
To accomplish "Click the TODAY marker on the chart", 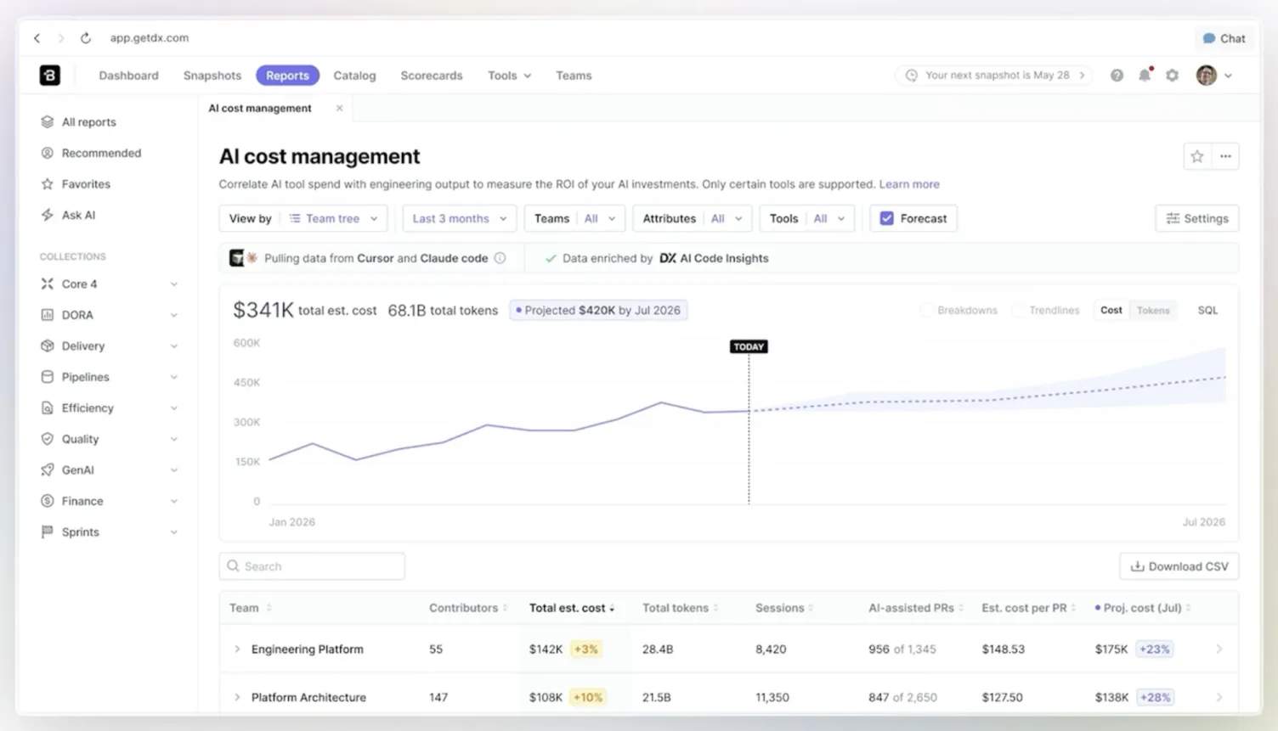I will pos(749,346).
